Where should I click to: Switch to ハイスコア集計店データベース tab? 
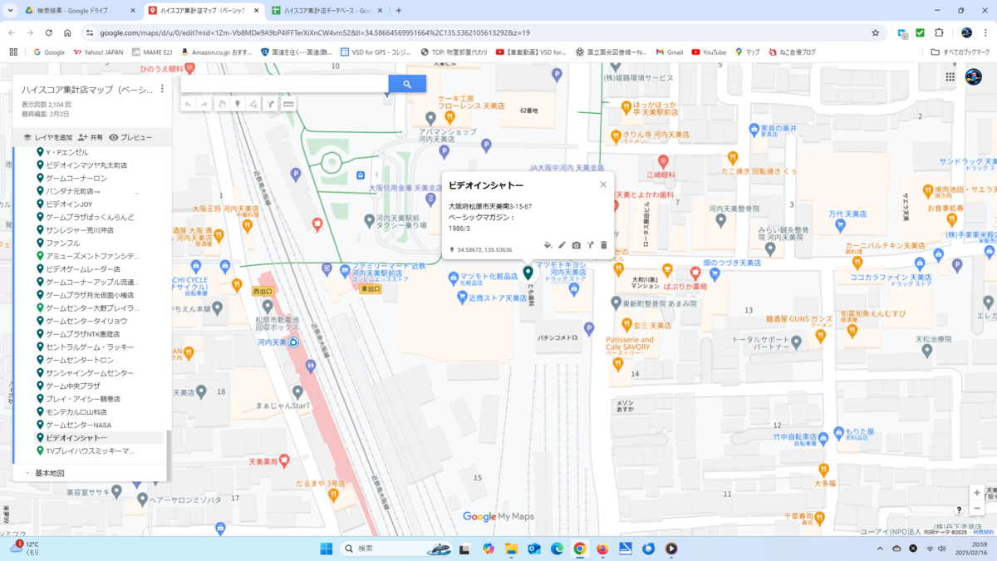click(328, 10)
